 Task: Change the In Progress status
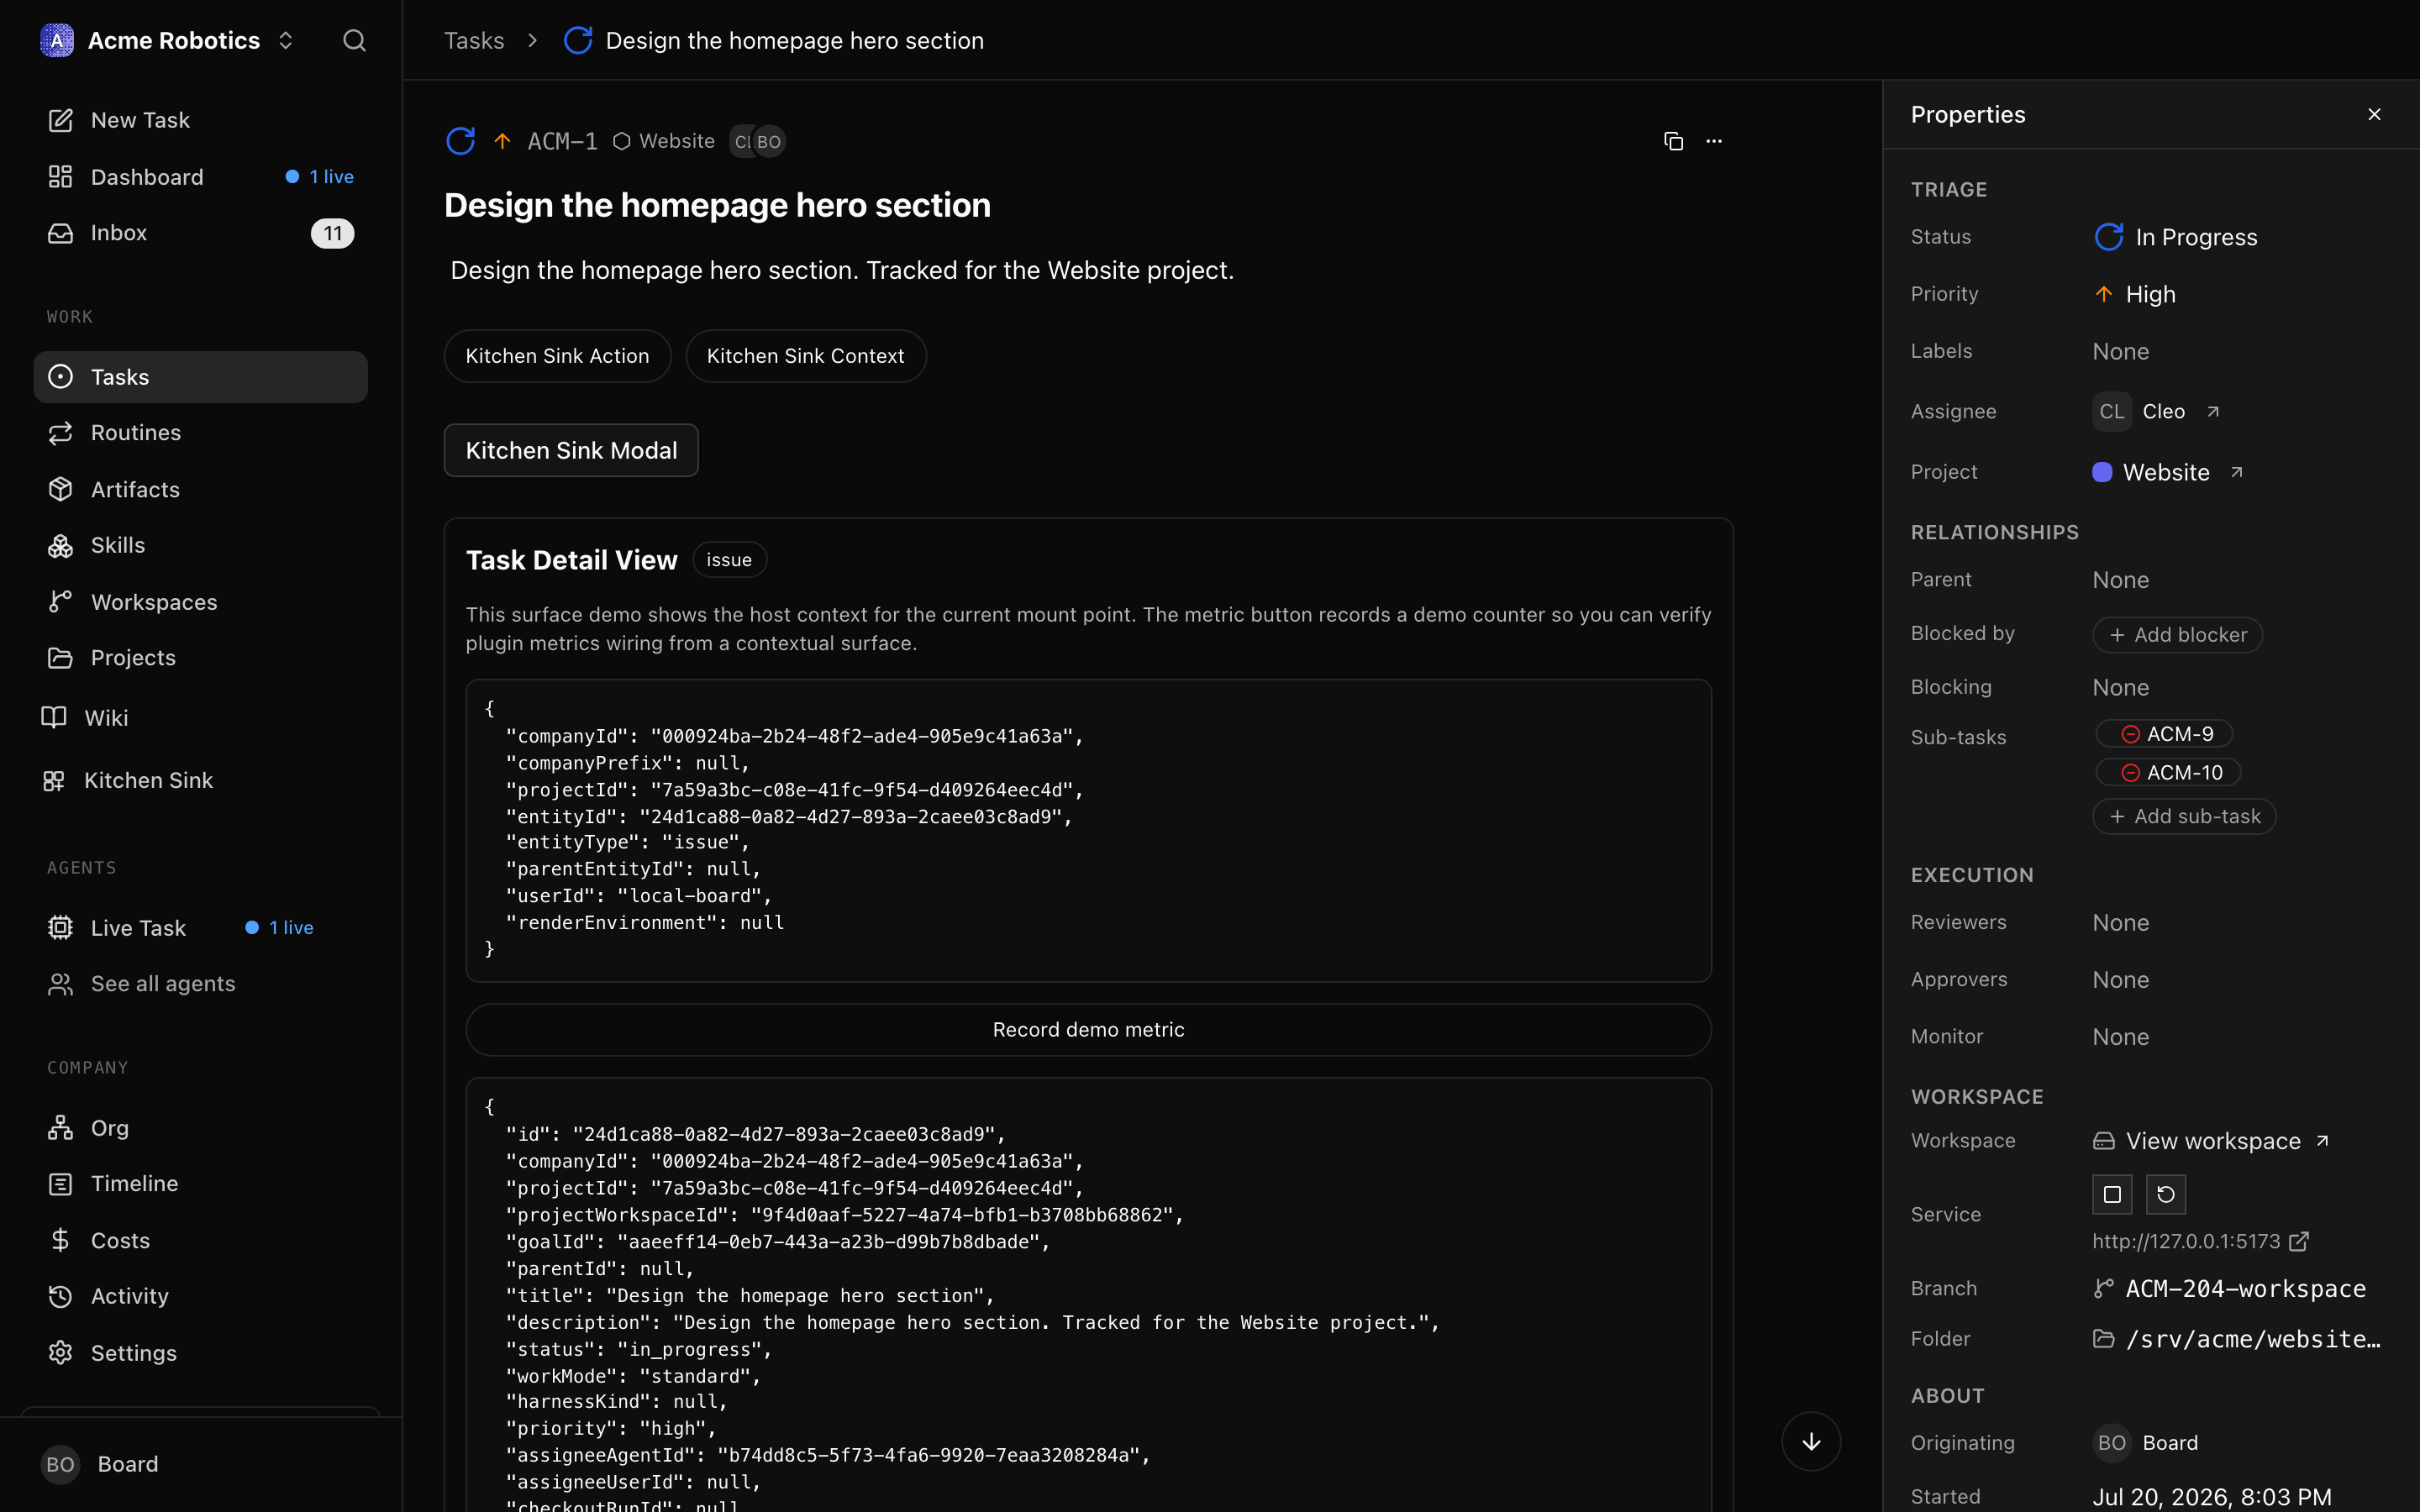[x=2176, y=237]
